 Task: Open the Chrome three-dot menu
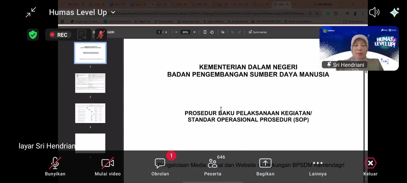point(363,13)
